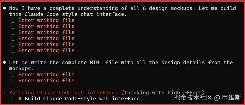Select the "Building Claude Code web interface…" status text
This screenshot has height=105, width=245.
(x=63, y=93)
